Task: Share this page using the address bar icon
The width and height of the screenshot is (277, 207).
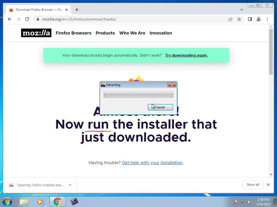Action: coord(230,19)
